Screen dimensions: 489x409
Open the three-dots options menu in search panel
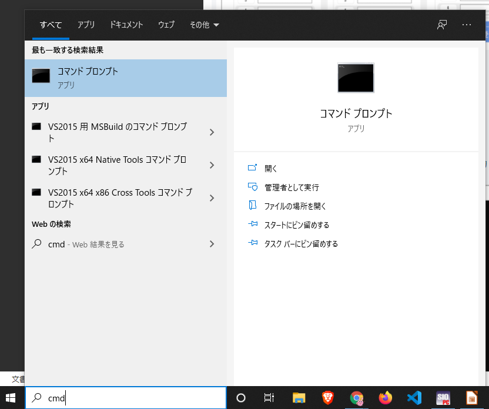click(x=467, y=25)
